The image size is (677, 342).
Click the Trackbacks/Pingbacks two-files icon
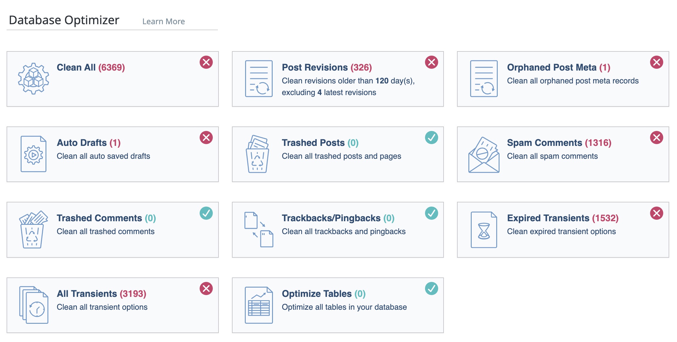[x=259, y=229]
